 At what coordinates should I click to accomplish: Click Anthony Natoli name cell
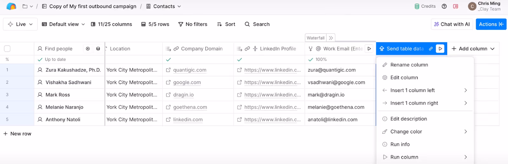tap(69, 119)
